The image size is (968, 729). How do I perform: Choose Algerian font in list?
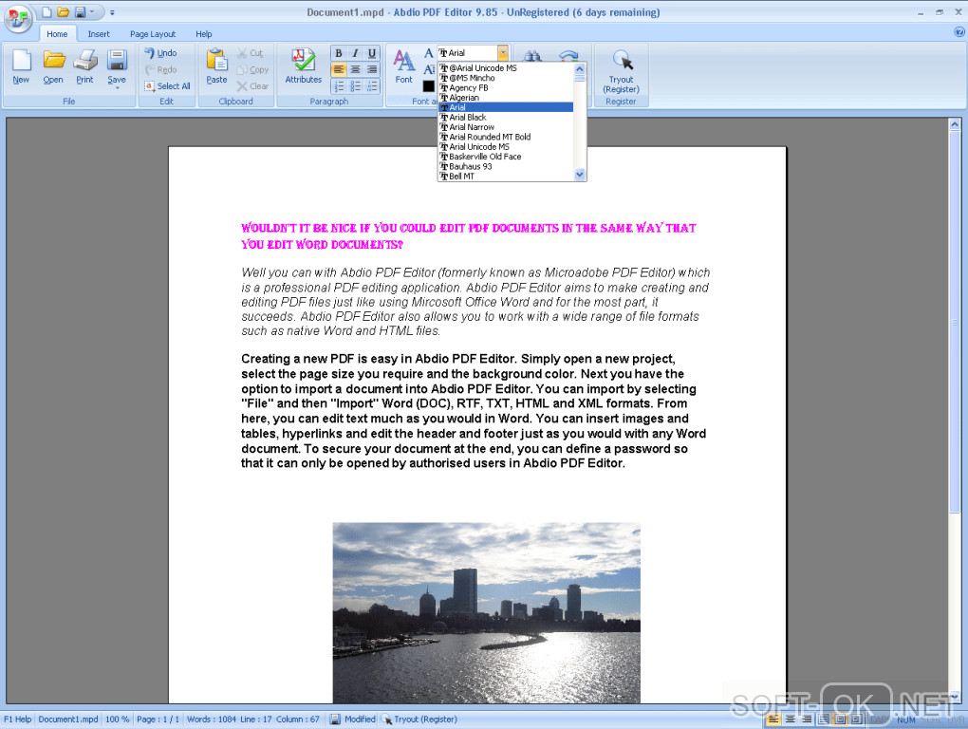(506, 98)
